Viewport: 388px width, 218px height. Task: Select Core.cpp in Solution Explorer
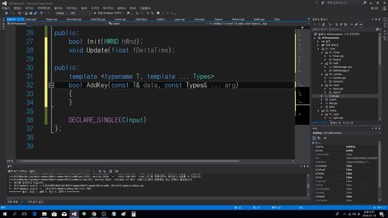334,96
